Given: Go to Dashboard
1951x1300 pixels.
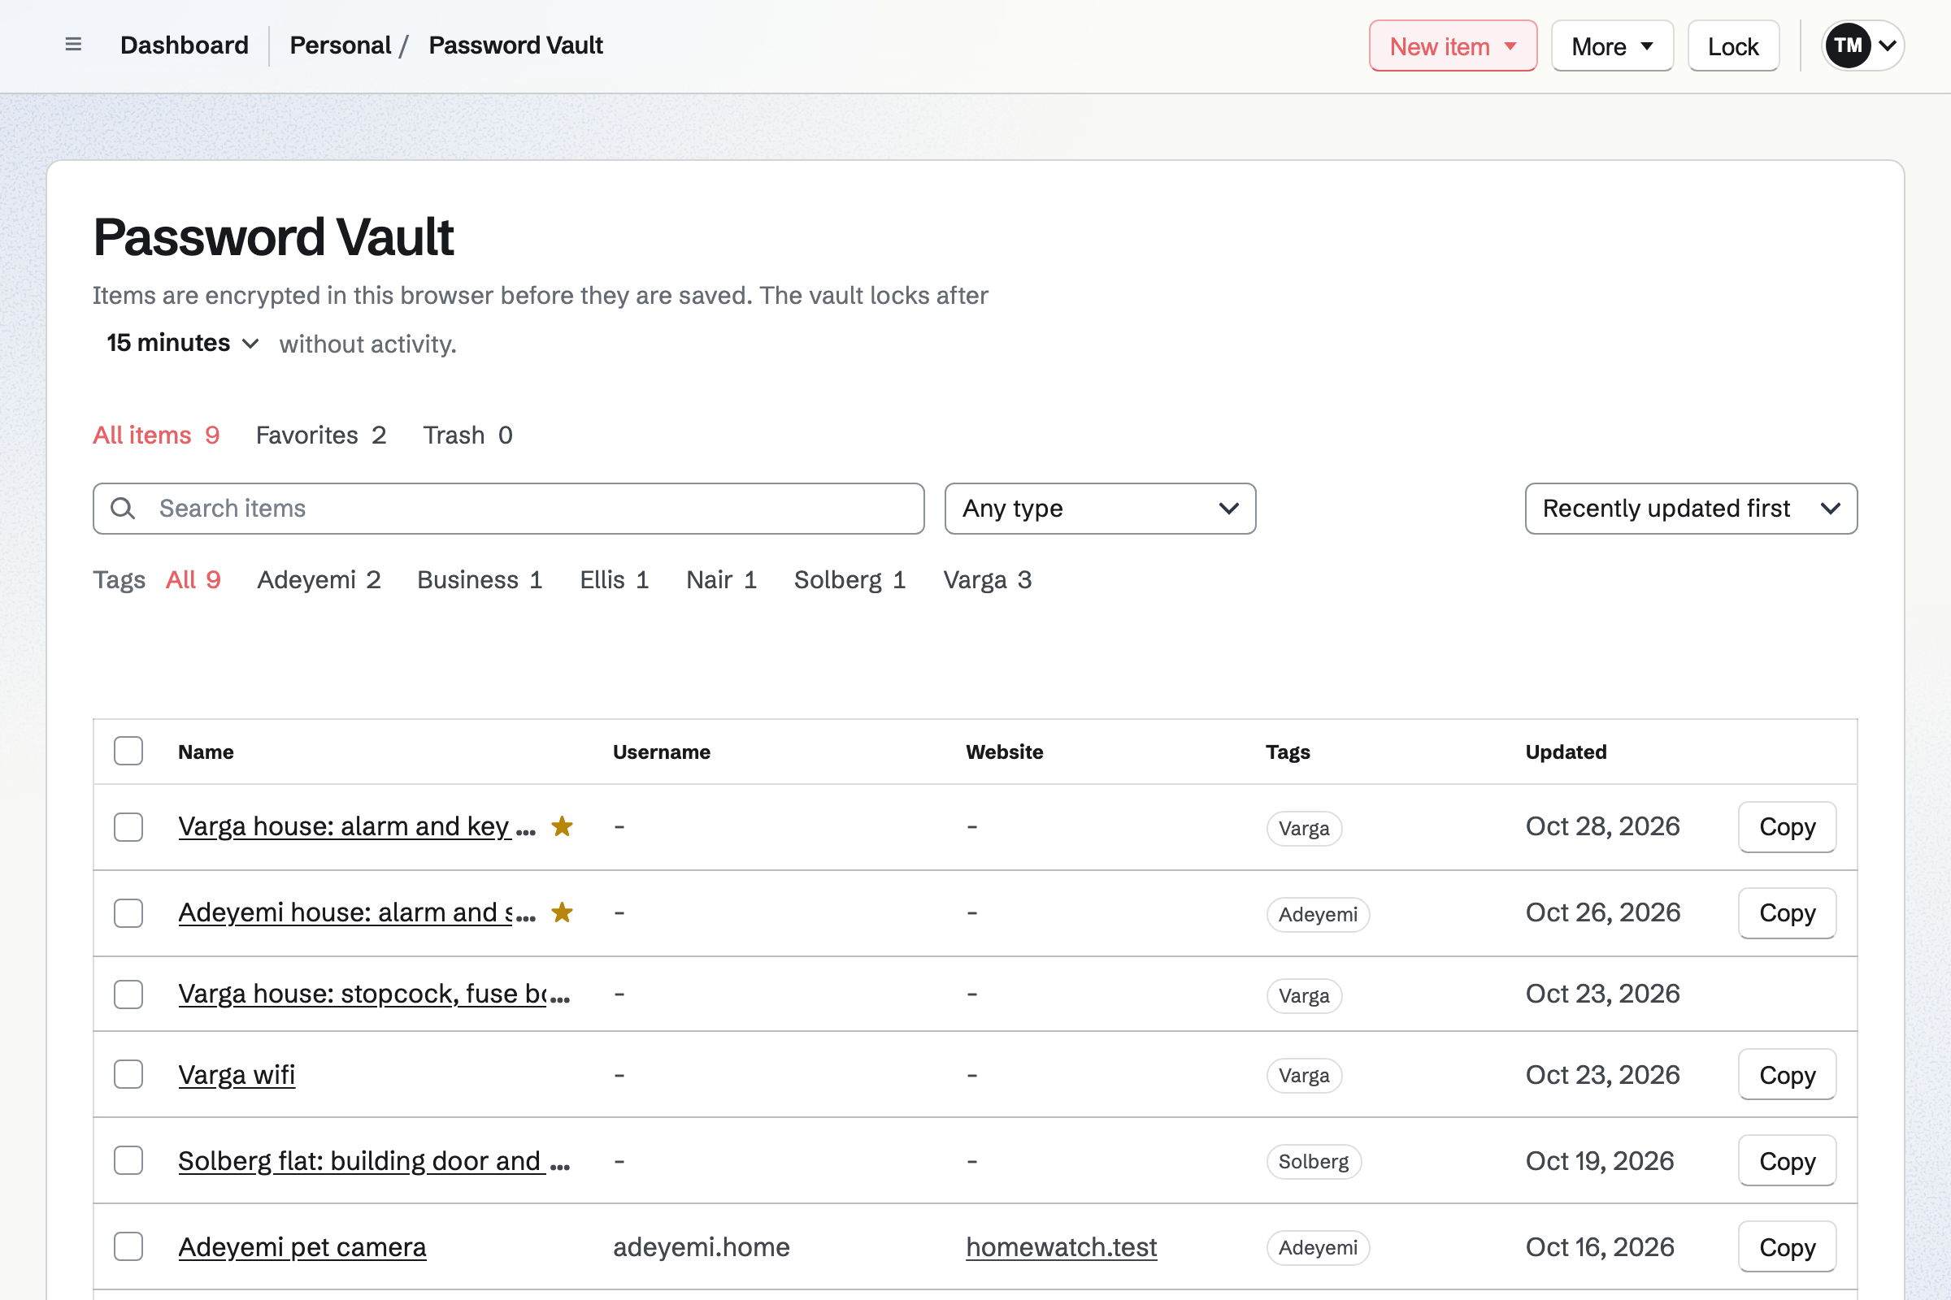Looking at the screenshot, I should (x=185, y=45).
